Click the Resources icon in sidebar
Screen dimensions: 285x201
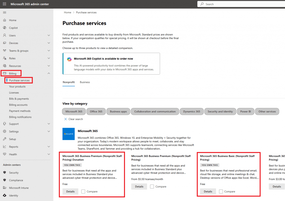(x=4, y=66)
